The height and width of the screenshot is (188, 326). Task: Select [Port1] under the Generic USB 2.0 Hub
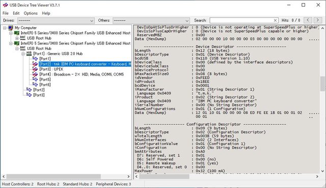point(45,59)
